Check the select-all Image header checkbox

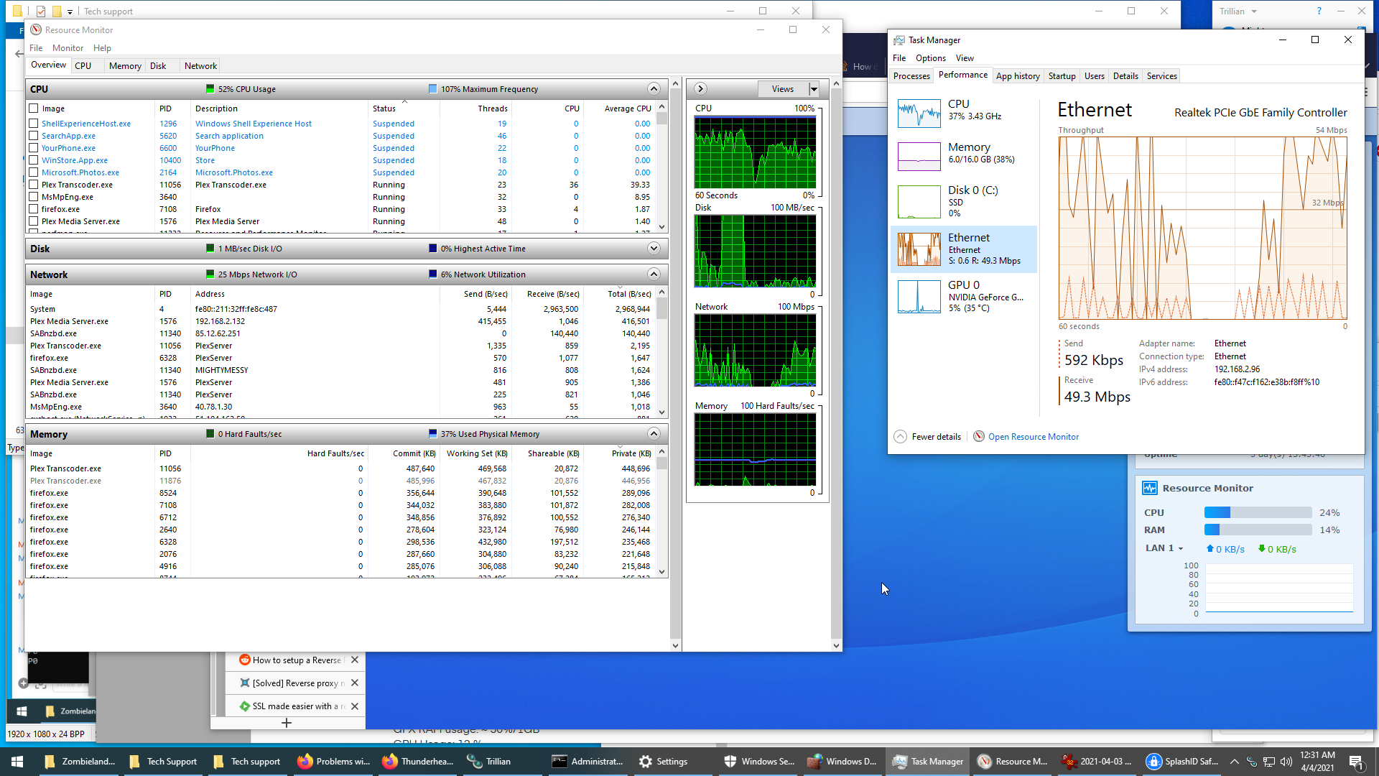[x=34, y=108]
